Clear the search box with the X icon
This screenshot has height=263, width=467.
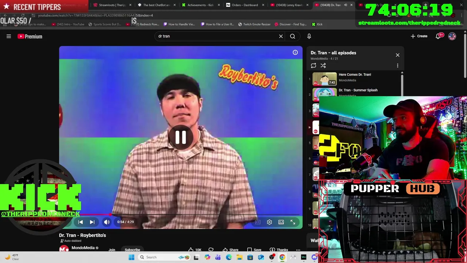(x=281, y=36)
